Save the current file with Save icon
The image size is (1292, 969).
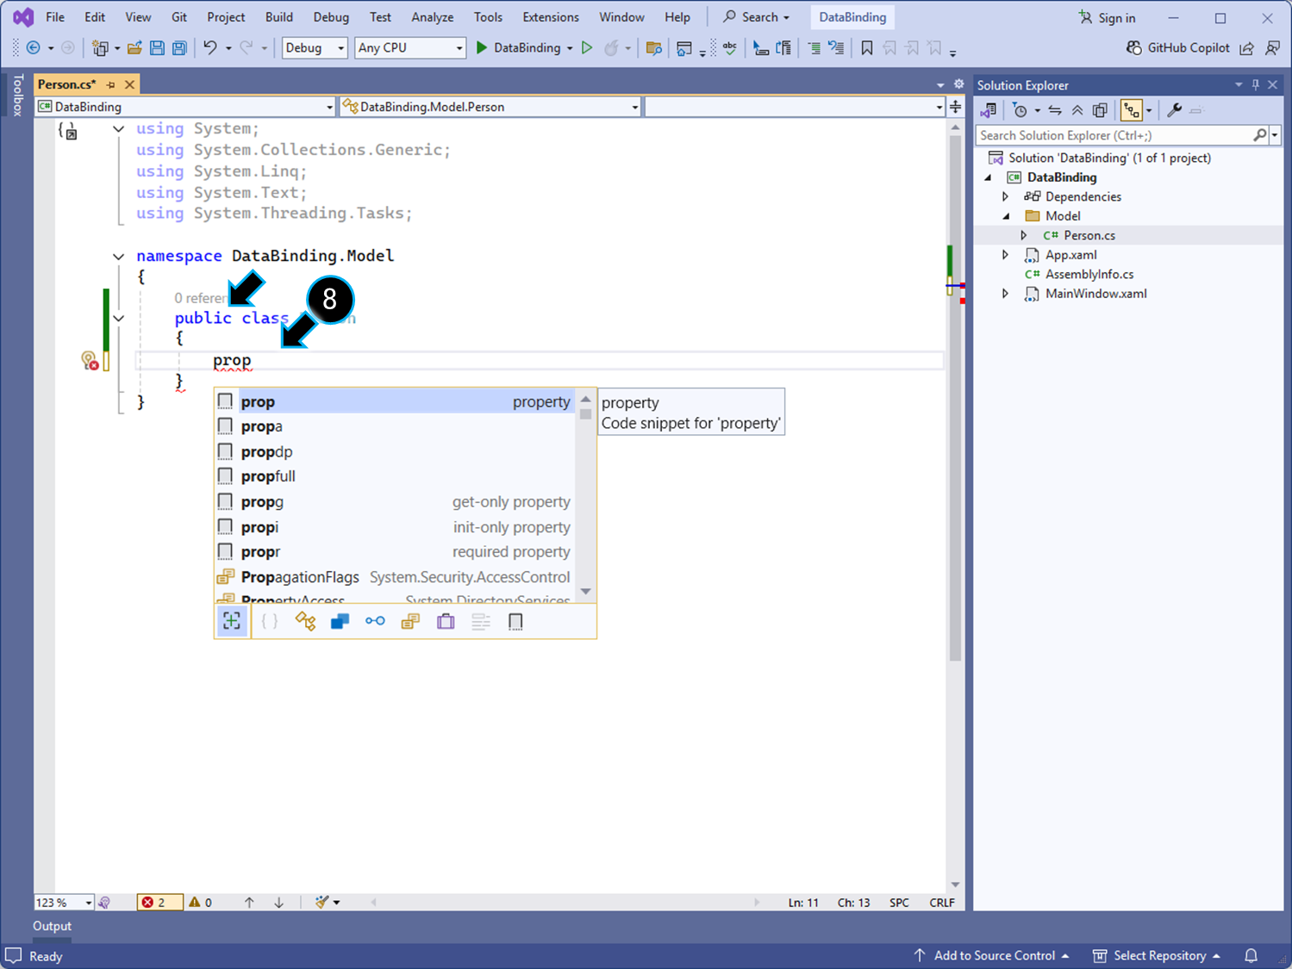157,48
